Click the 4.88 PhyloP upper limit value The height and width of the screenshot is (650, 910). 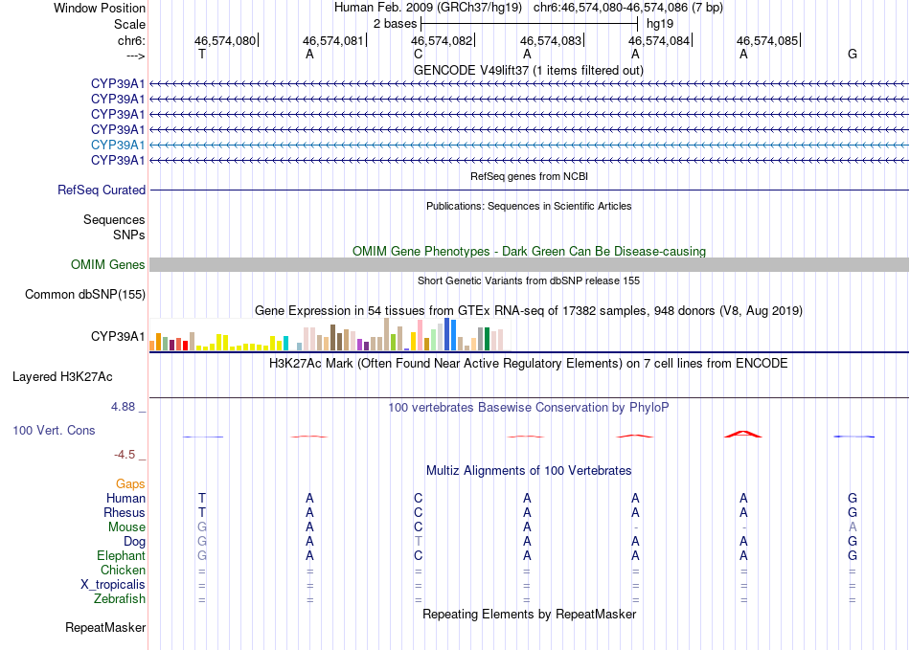point(123,407)
